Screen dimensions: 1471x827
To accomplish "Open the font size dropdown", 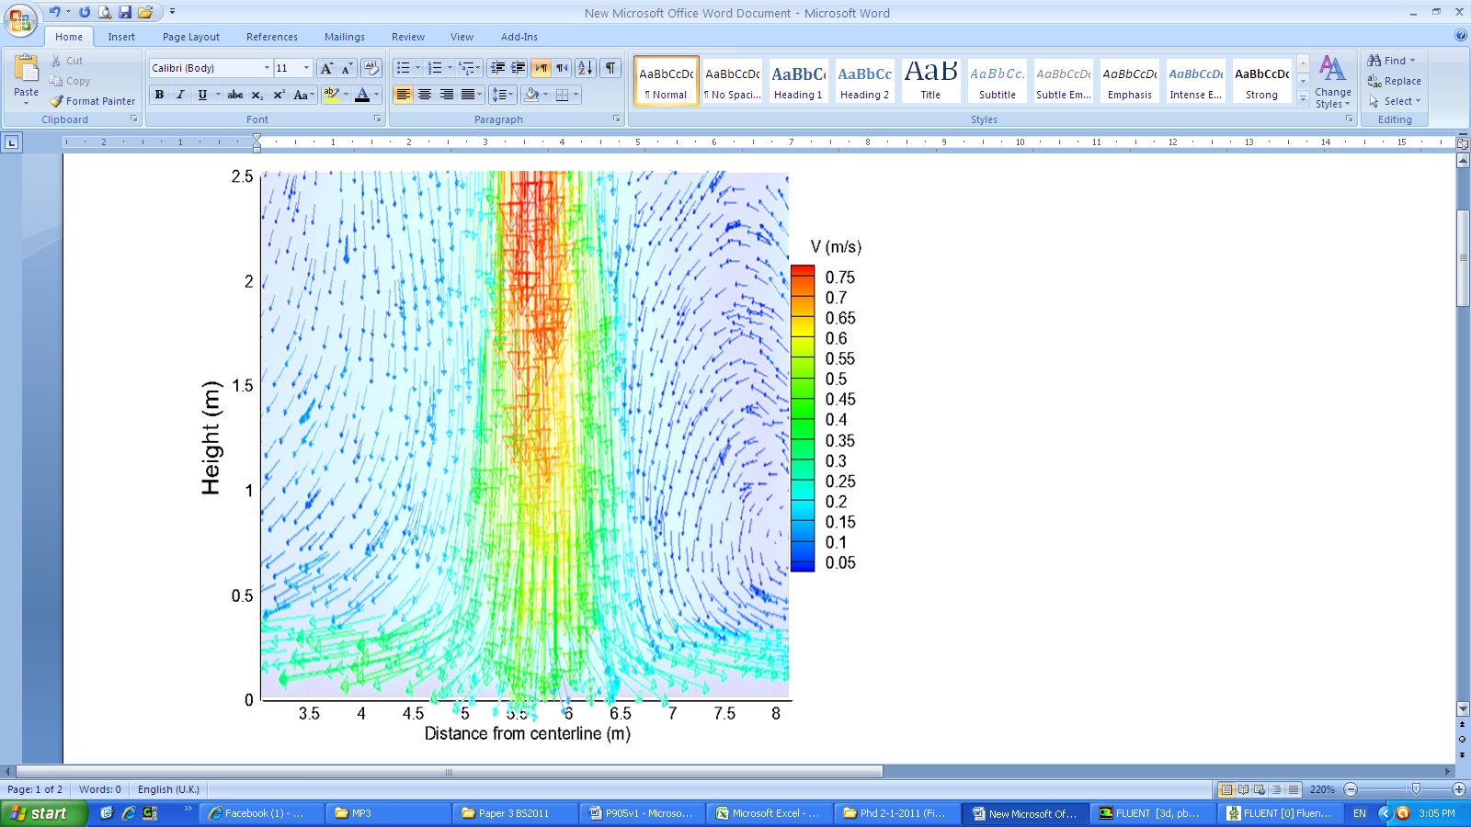I will point(306,68).
